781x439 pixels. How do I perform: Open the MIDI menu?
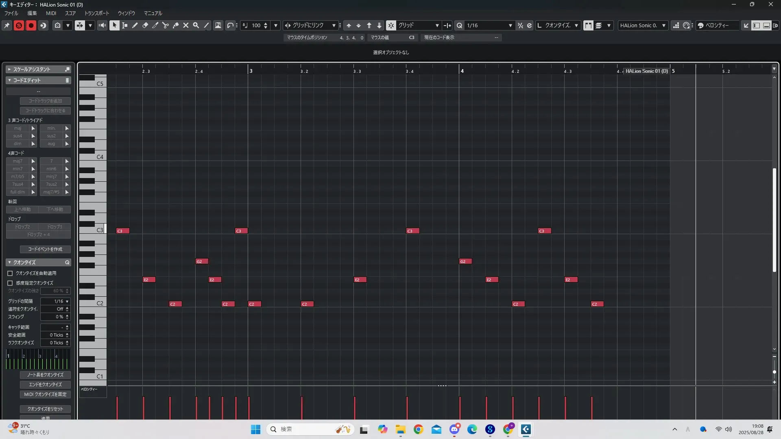51,13
